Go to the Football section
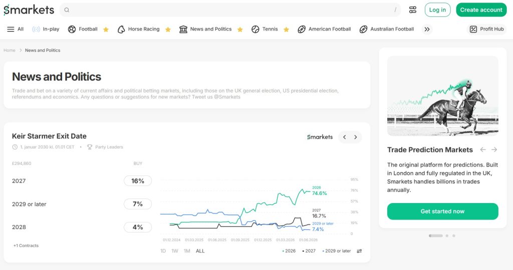The width and height of the screenshot is (513, 270). point(83,29)
